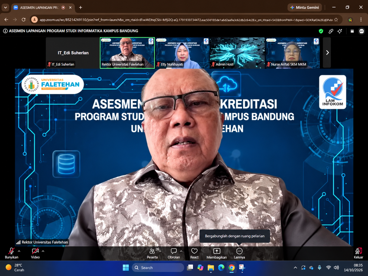Click the green encryption shield icon
The width and height of the screenshot is (368, 276).
pyautogui.click(x=321, y=31)
